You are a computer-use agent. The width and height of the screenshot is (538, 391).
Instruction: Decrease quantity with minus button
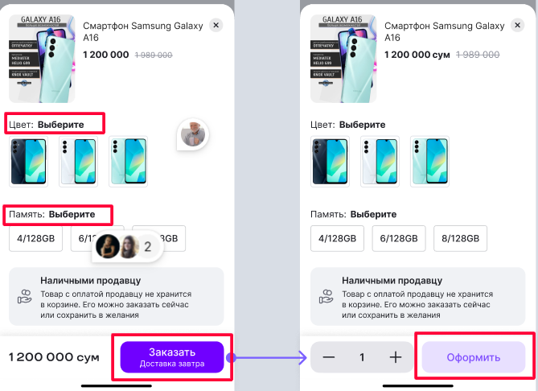tap(329, 357)
